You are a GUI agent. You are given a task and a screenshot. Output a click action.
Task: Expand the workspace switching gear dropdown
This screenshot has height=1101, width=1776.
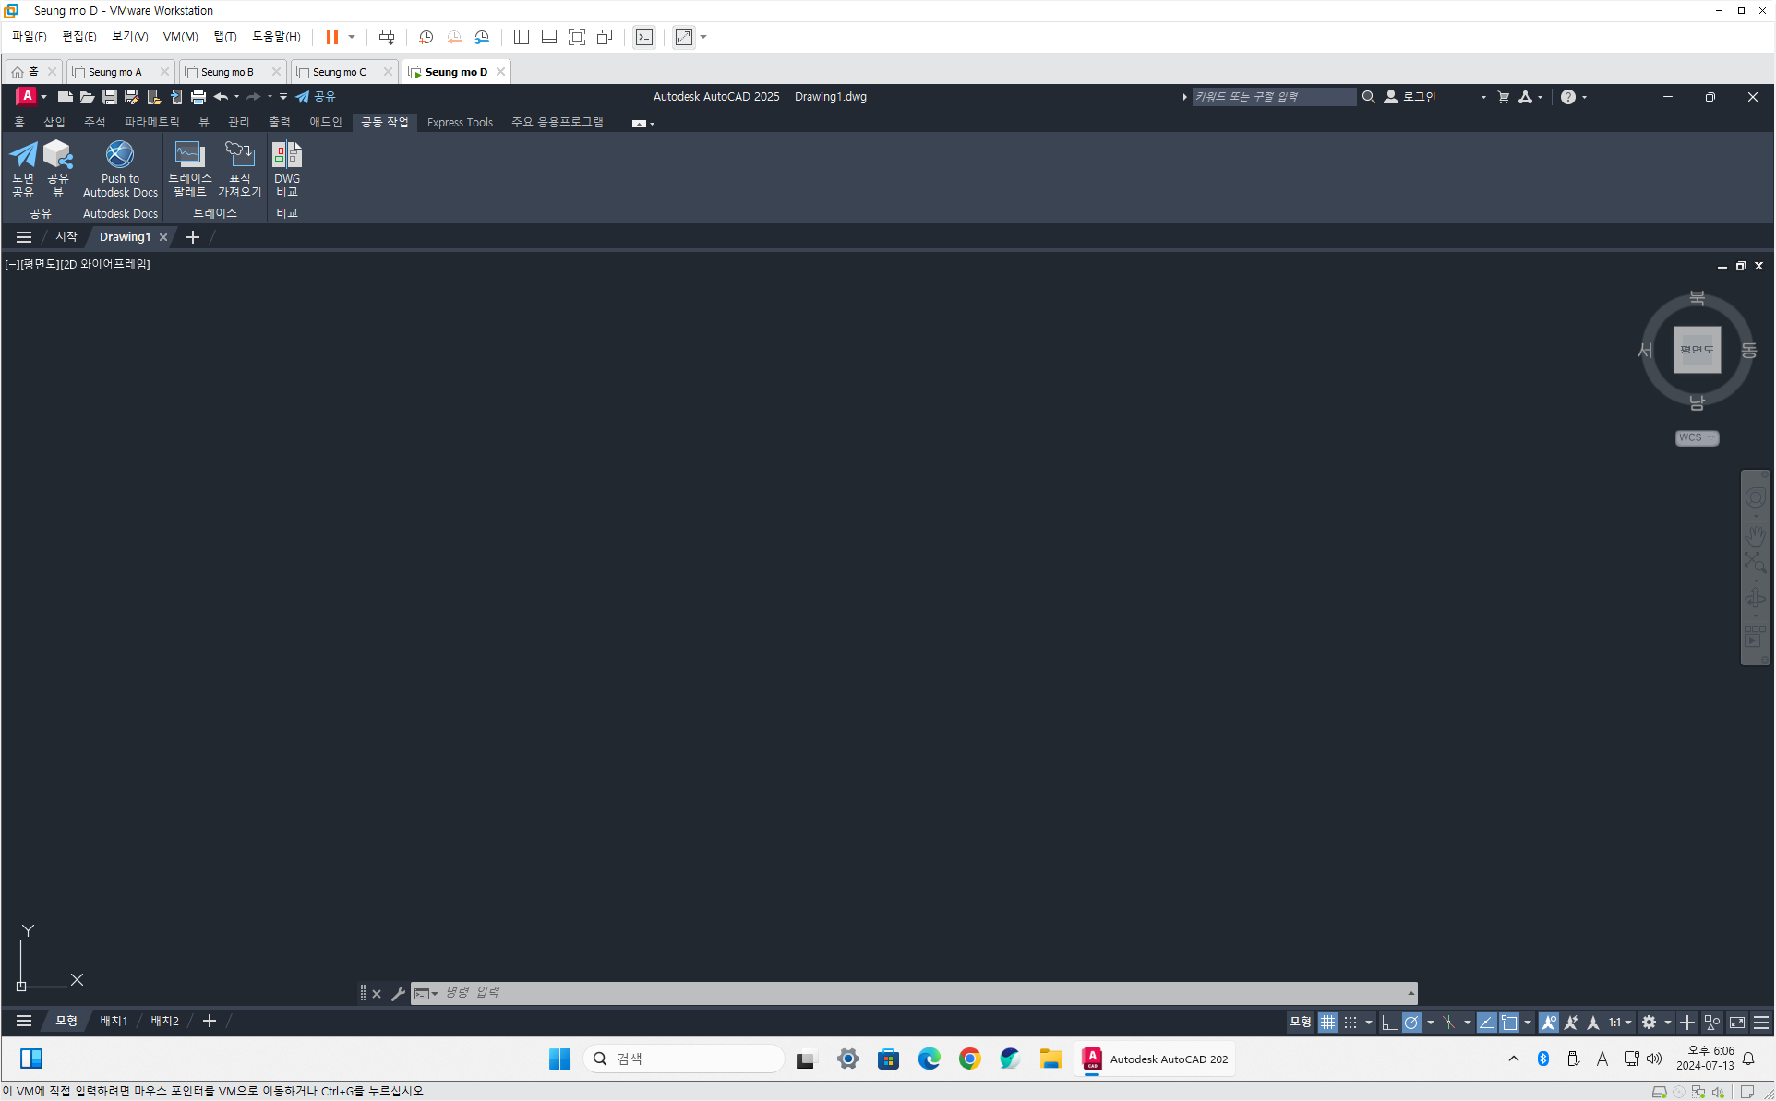(1667, 1023)
